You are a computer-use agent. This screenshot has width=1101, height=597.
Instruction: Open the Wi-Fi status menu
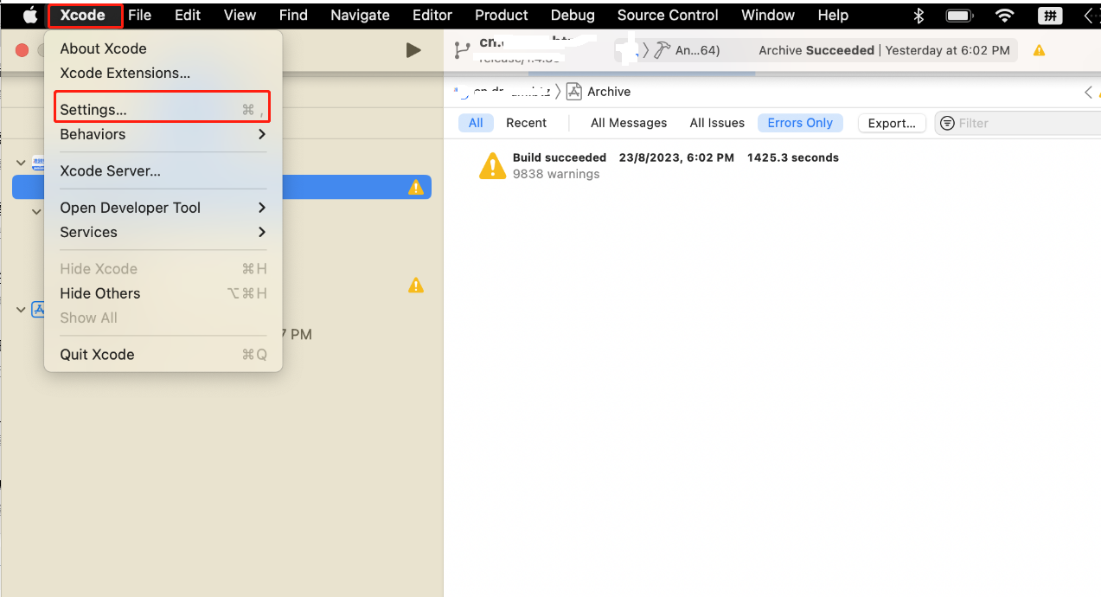pyautogui.click(x=1004, y=15)
